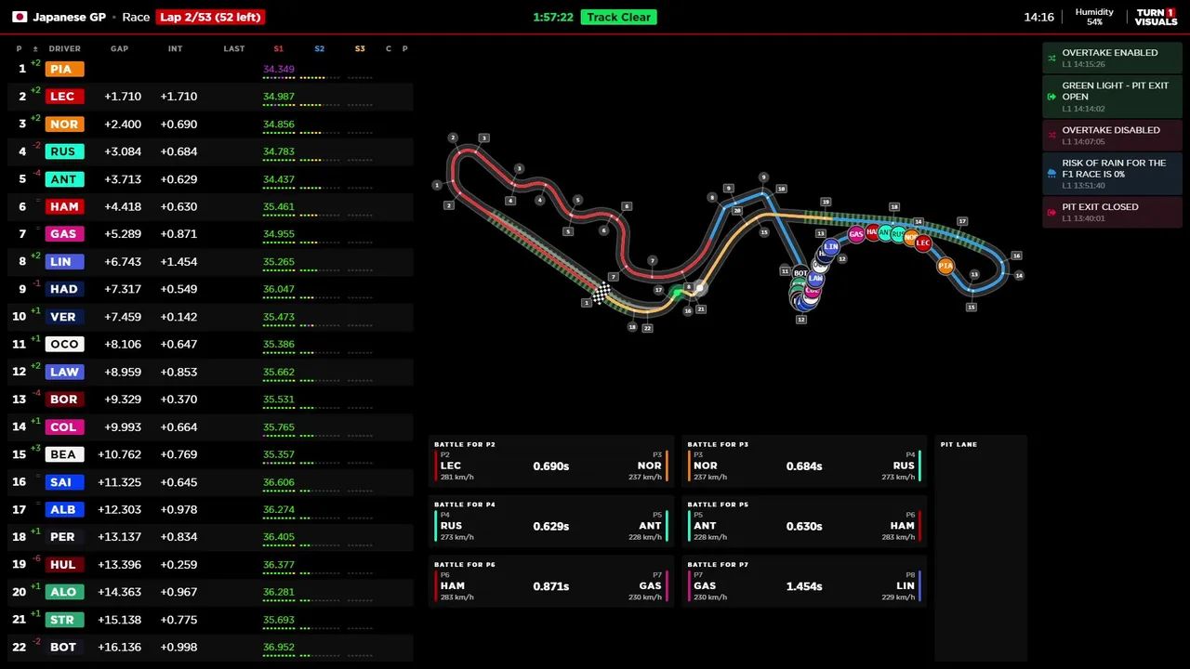The height and width of the screenshot is (669, 1190).
Task: Click the LAST column header
Action: tap(234, 48)
